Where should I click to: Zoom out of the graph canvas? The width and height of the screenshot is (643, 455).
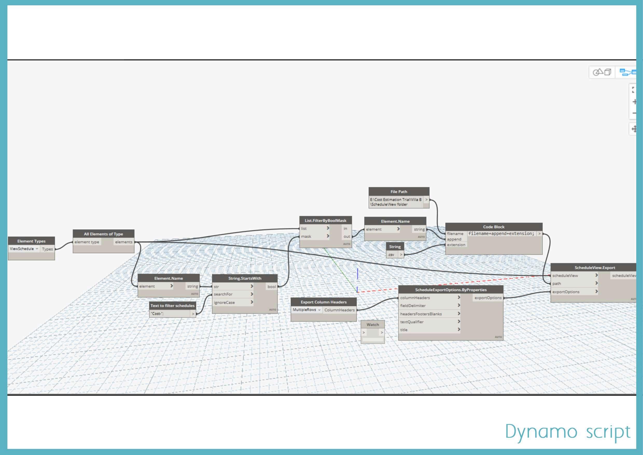pyautogui.click(x=634, y=113)
